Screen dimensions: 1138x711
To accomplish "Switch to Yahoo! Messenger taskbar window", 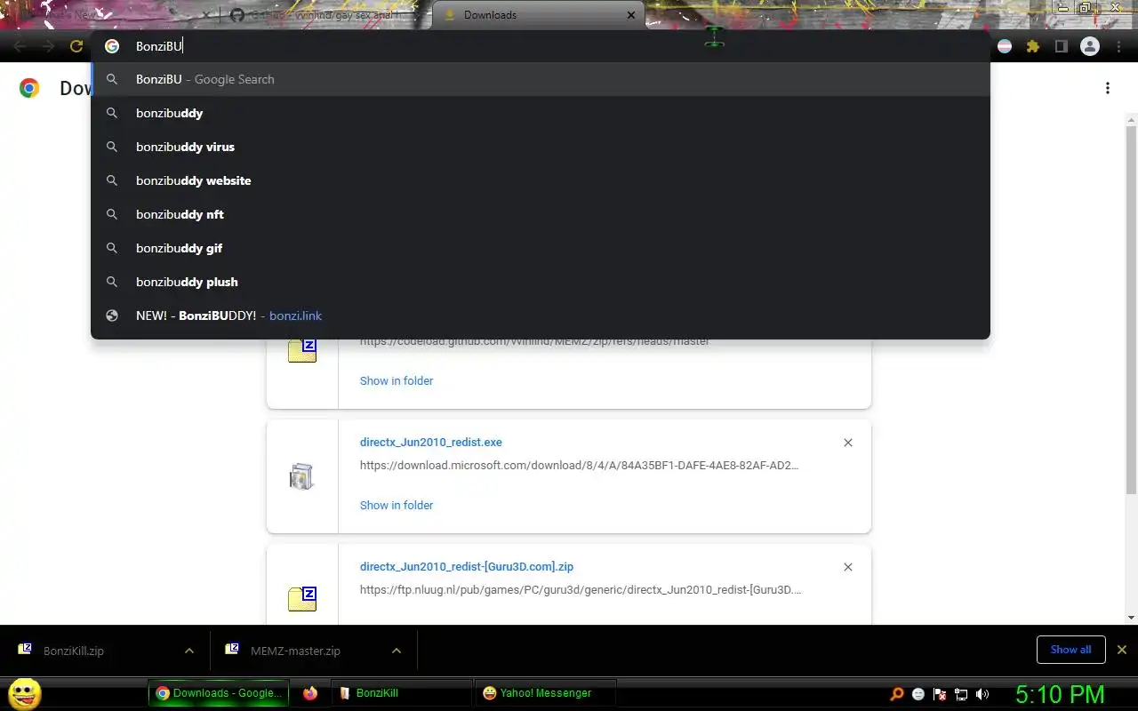I will (546, 693).
